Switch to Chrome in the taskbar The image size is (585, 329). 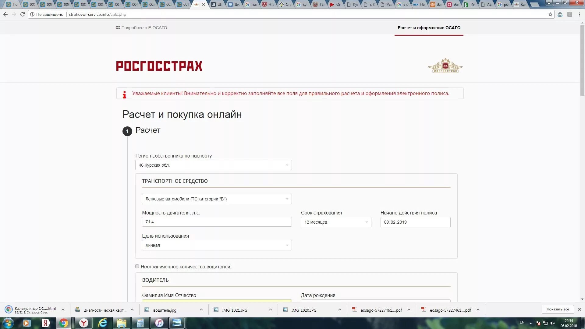coord(64,323)
